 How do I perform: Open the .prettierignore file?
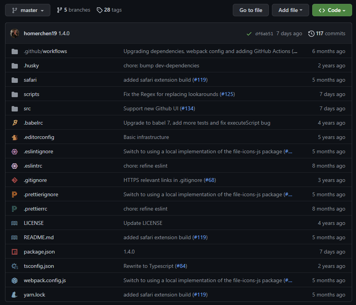click(41, 194)
